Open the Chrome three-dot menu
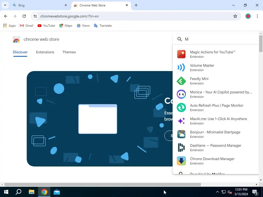 [x=257, y=16]
